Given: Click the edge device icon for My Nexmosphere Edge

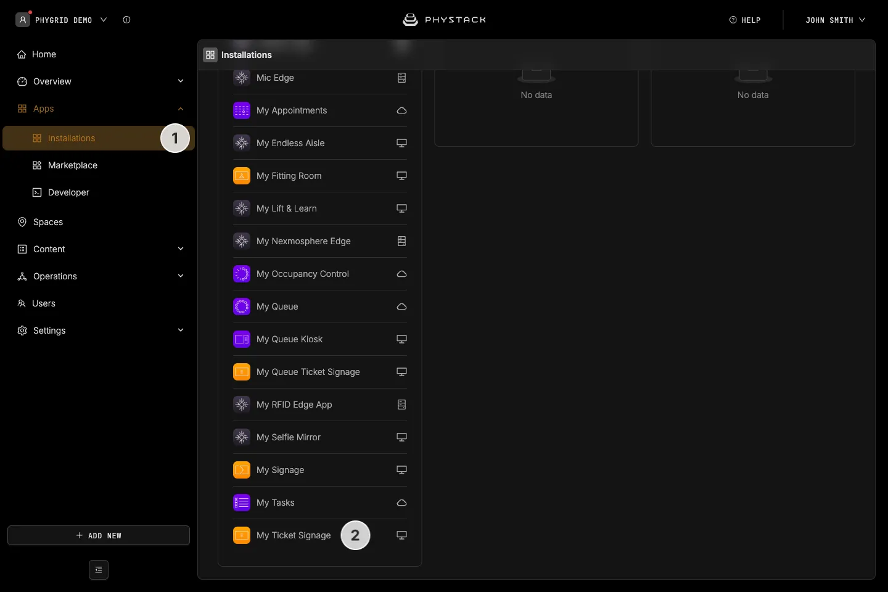Looking at the screenshot, I should pos(401,241).
